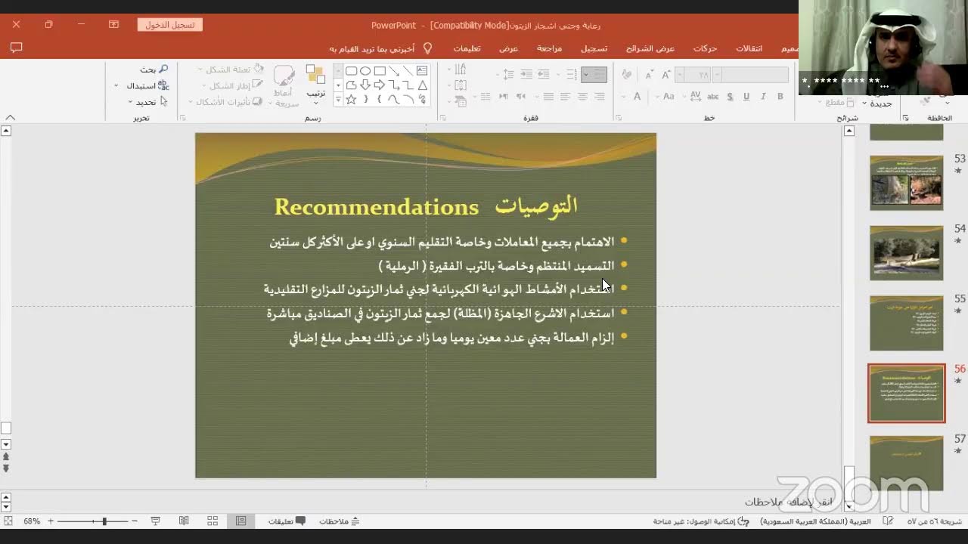The width and height of the screenshot is (968, 544).
Task: Toggle notes pane (ملاحظات) in status bar
Action: [339, 521]
